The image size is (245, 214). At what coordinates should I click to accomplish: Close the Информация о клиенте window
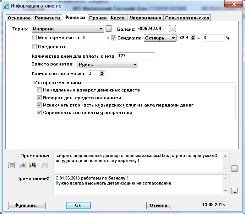pos(233,4)
